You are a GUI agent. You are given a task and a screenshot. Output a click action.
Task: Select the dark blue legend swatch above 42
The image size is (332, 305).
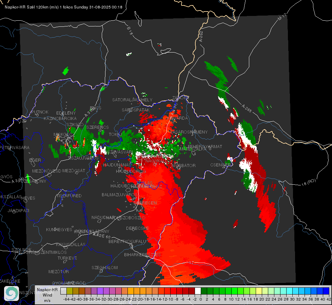pos(326,291)
